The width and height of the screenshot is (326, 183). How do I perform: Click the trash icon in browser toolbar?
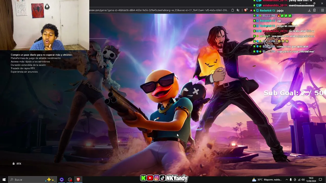[x=315, y=10]
